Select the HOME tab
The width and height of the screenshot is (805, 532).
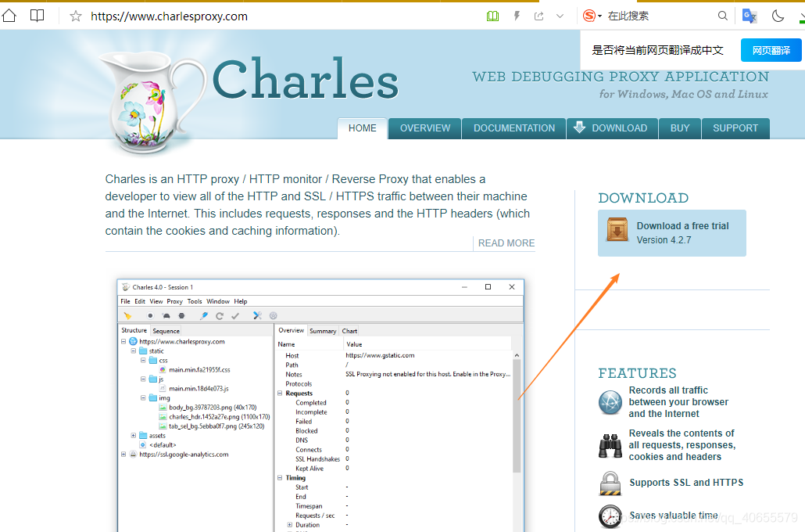[362, 128]
